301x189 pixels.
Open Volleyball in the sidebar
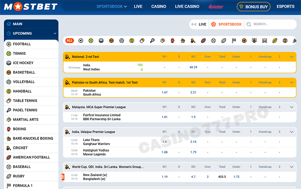[31, 82]
